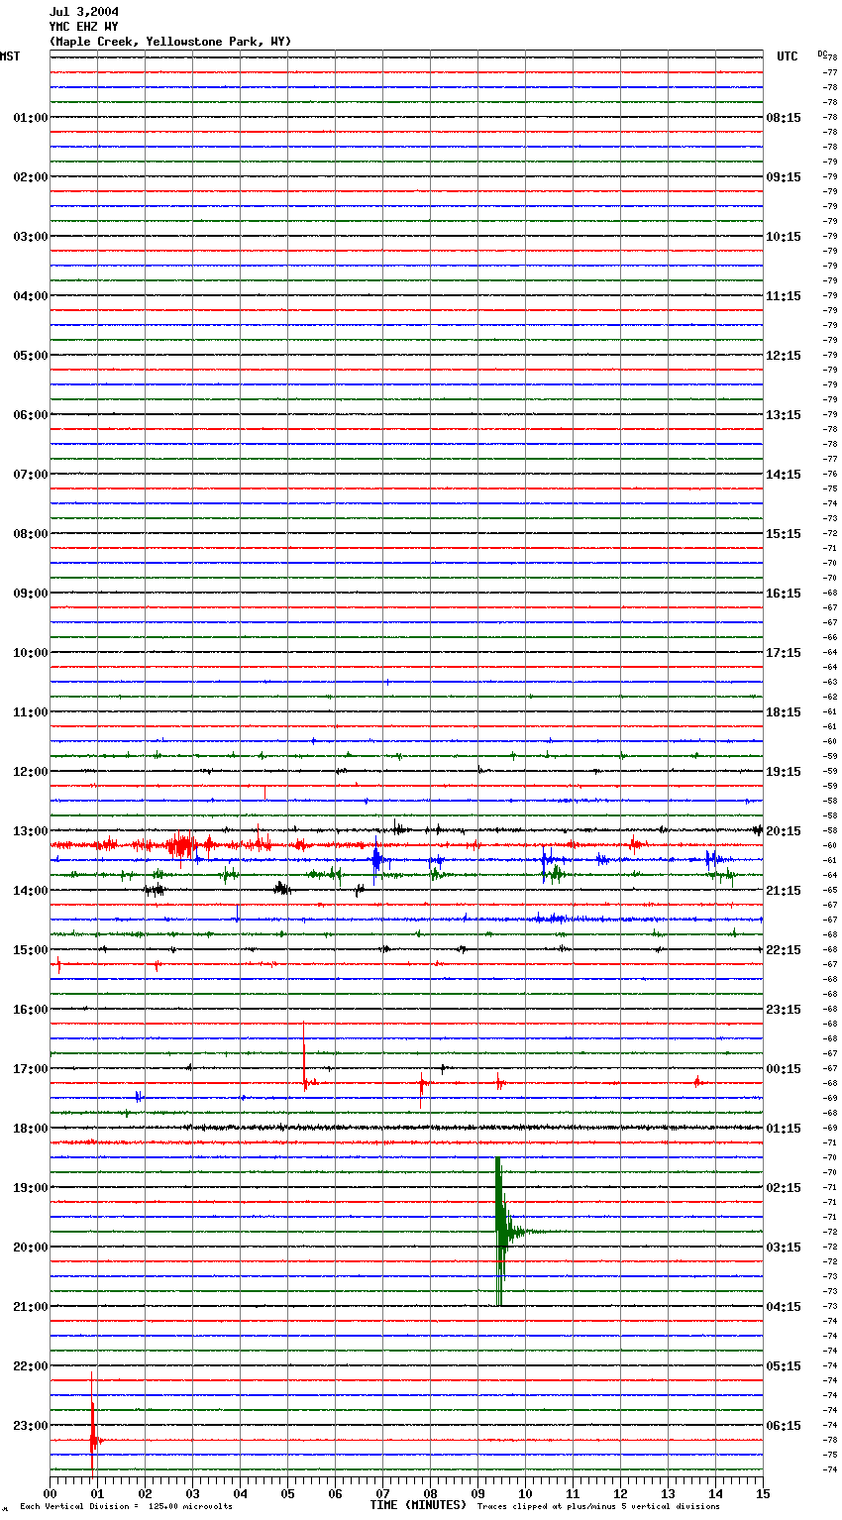Screen dimensions: 842x1520
Task: Select the 09:00 MST time label
Action: (x=31, y=594)
